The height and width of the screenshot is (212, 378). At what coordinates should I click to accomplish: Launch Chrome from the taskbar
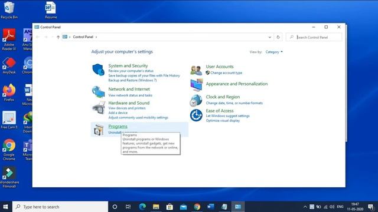click(x=197, y=207)
